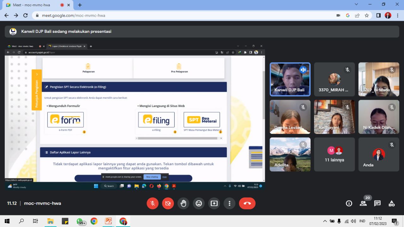This screenshot has height=227, width=404.
Task: Unmute the microphone in Meet controls
Action: pos(152,203)
